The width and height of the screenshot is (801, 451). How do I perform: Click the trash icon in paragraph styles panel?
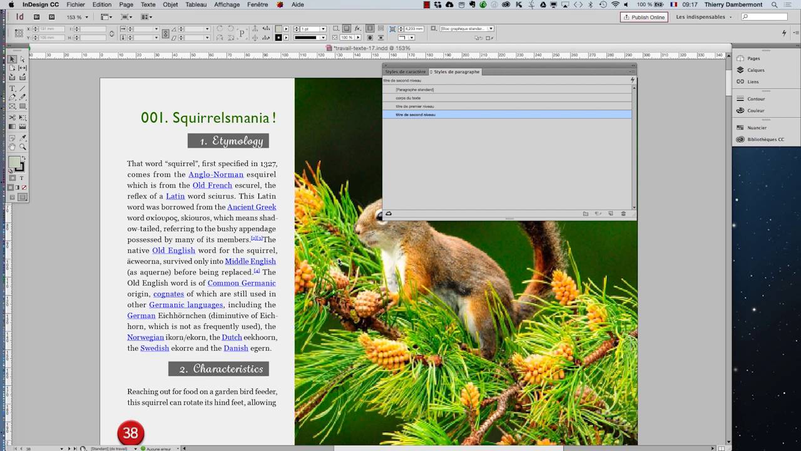(x=623, y=214)
